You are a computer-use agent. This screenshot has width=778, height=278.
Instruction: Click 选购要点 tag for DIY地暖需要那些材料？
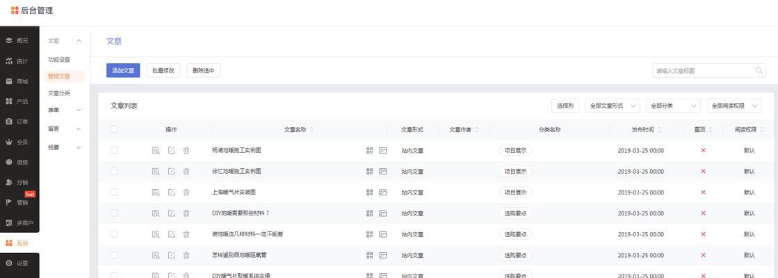[x=515, y=213]
